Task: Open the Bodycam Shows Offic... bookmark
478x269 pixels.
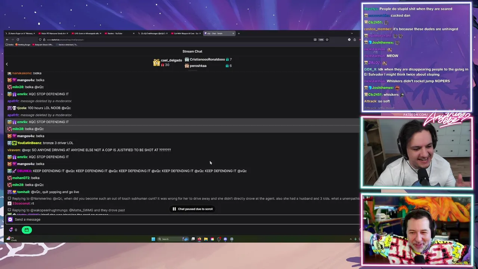Action: pyautogui.click(x=43, y=44)
